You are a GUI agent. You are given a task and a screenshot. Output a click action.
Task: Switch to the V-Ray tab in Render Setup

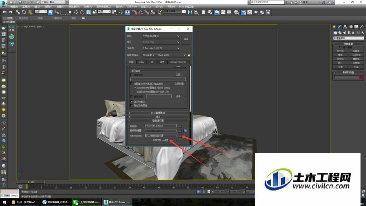(x=141, y=62)
